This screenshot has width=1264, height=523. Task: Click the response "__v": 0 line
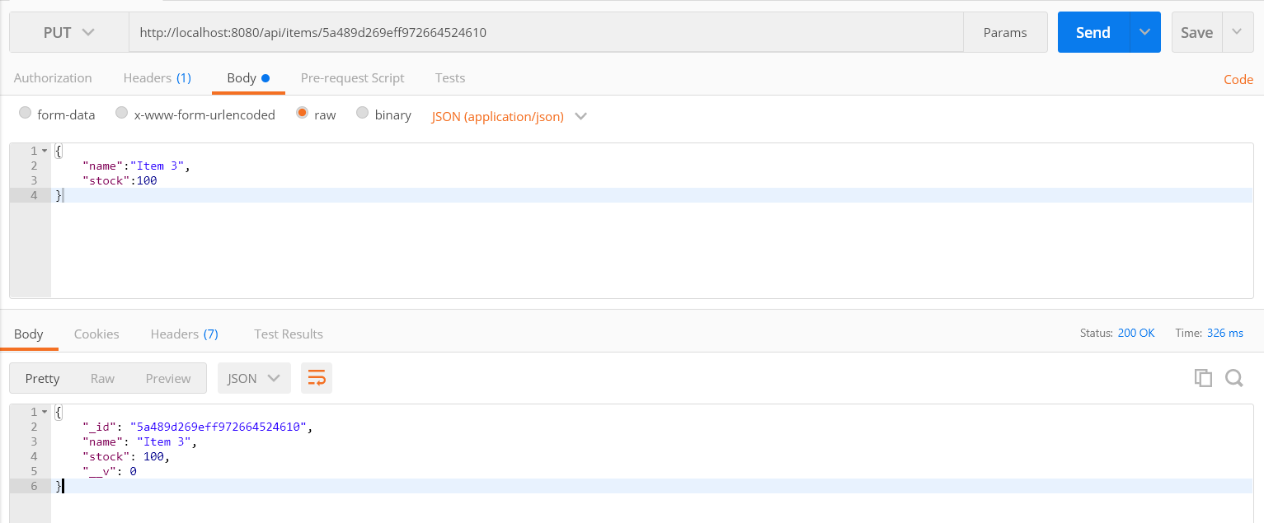[x=109, y=471]
